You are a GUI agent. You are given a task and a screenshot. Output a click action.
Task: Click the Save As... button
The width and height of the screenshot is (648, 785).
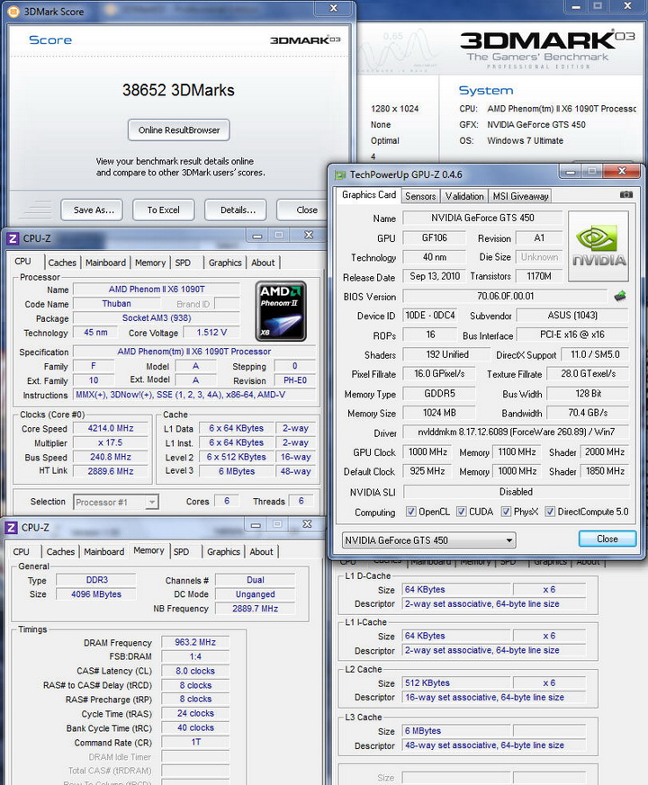[94, 210]
